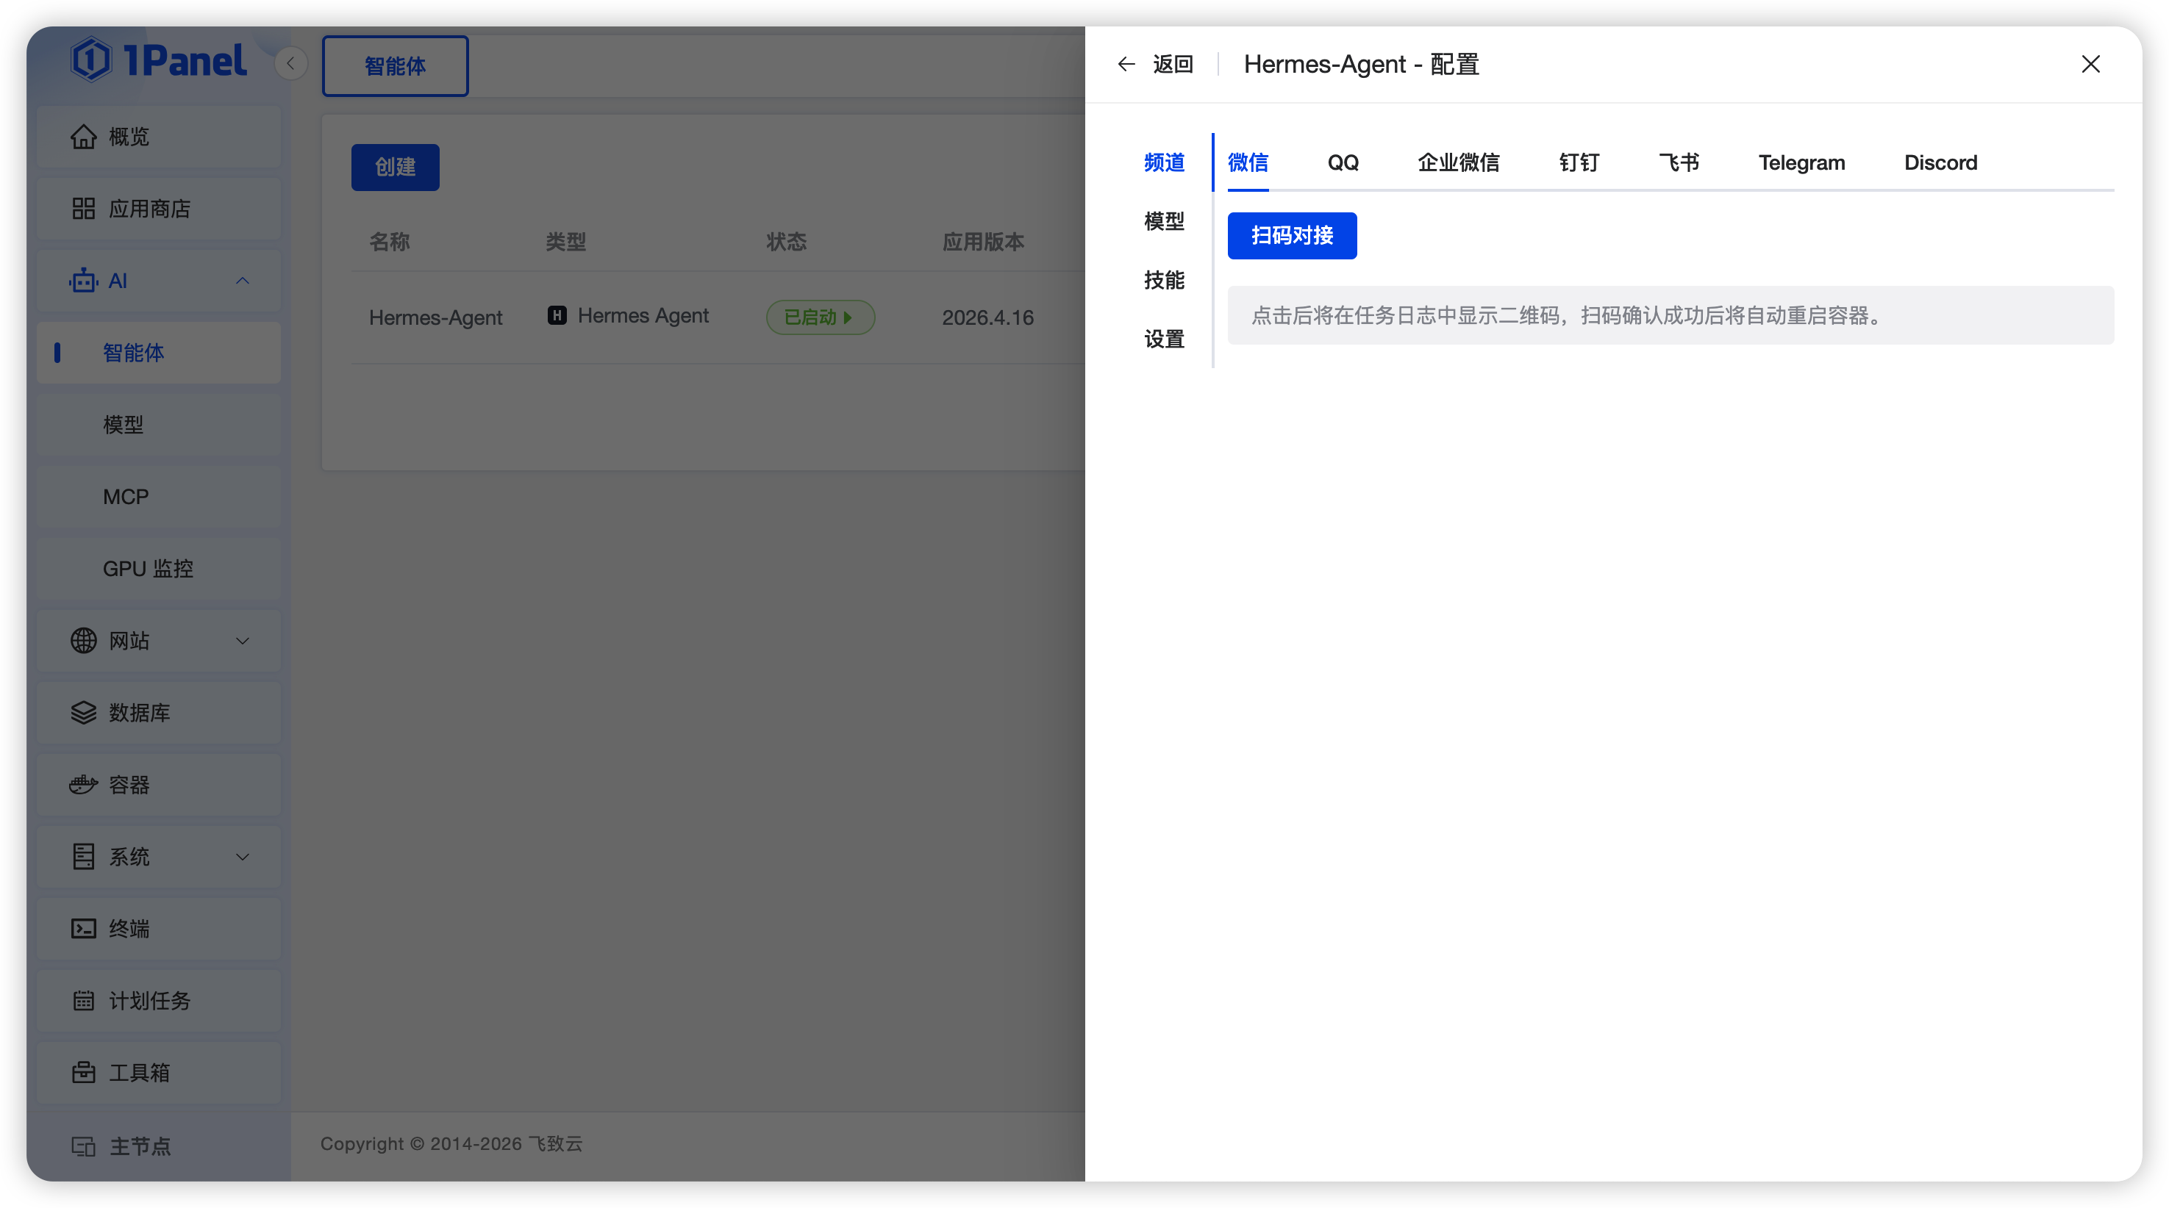The height and width of the screenshot is (1208, 2169).
Task: Open MCP in the sidebar
Action: click(x=158, y=496)
